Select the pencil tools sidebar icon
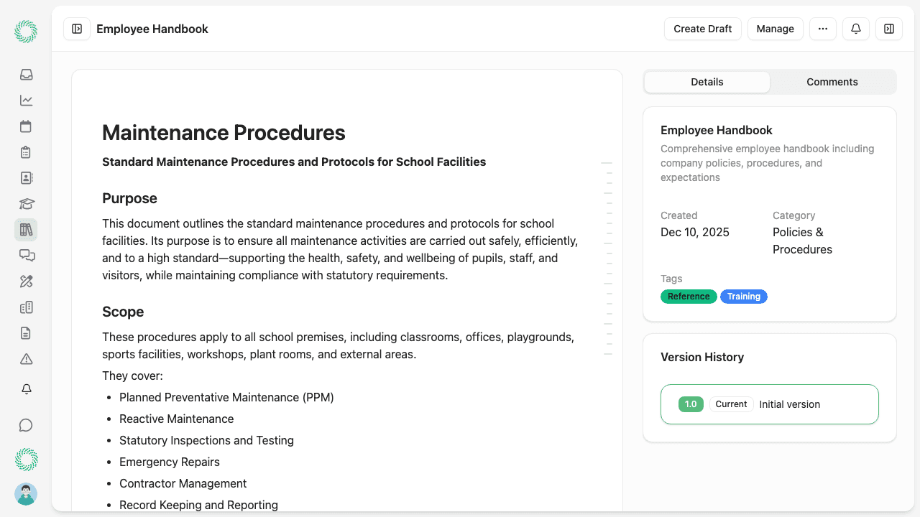This screenshot has height=517, width=920. click(x=26, y=281)
